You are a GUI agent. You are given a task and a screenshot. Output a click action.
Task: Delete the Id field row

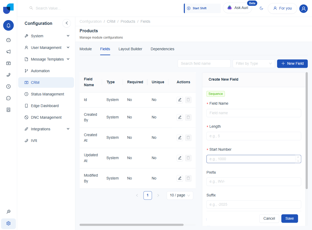(188, 100)
